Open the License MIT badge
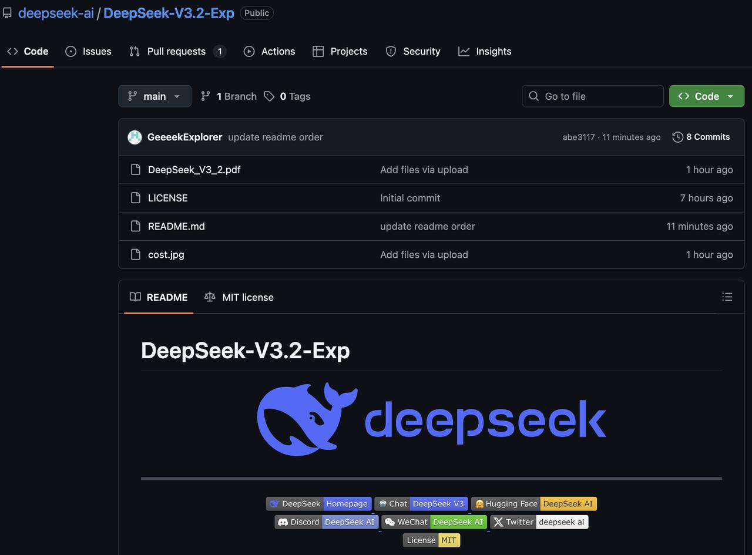The width and height of the screenshot is (752, 555). point(431,540)
